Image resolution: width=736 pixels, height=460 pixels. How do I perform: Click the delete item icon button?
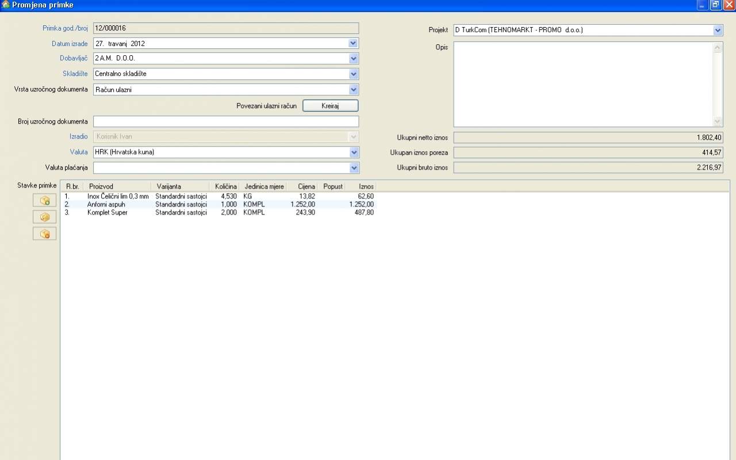(44, 233)
